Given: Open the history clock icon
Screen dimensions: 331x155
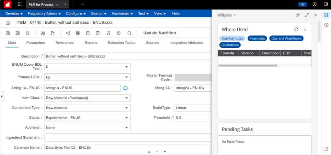Looking at the screenshot, I should (118, 33).
